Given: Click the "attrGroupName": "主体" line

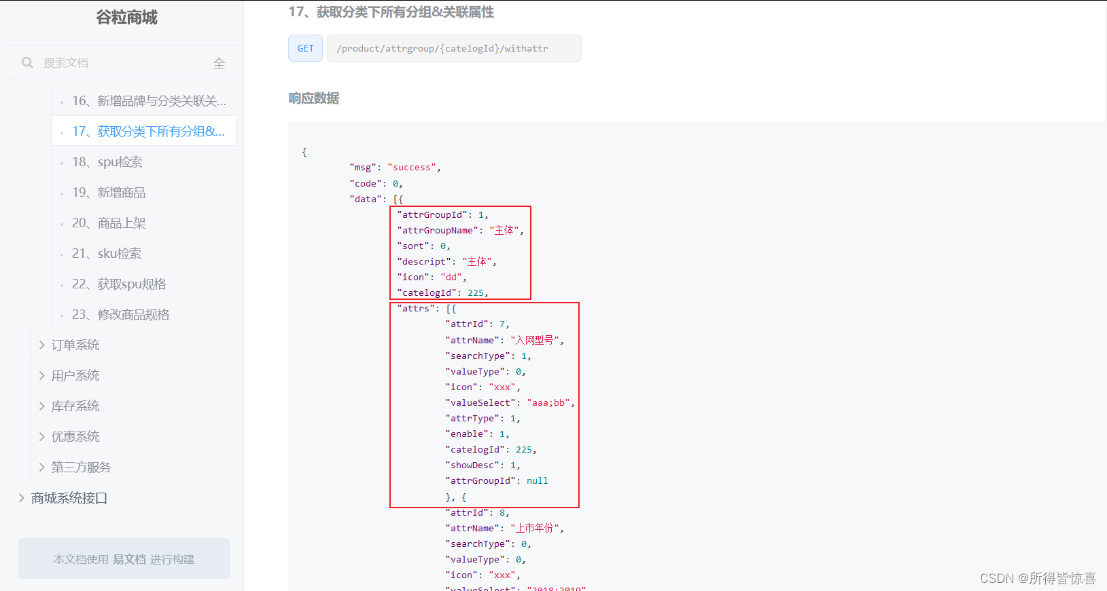Looking at the screenshot, I should click(461, 231).
